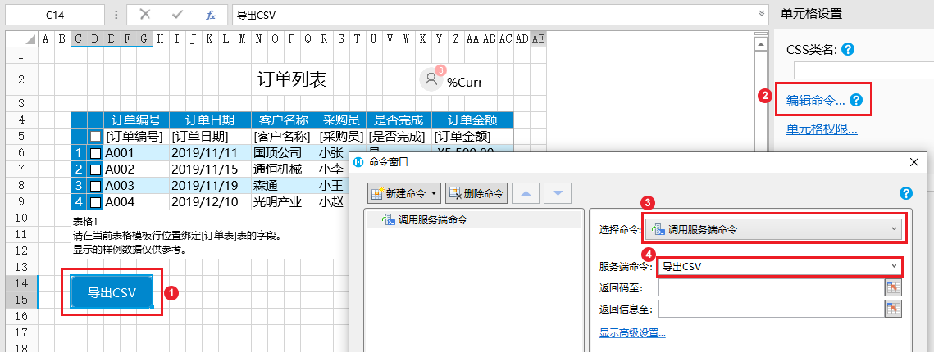Toggle the header row checkbox in row 5

pyautogui.click(x=96, y=137)
